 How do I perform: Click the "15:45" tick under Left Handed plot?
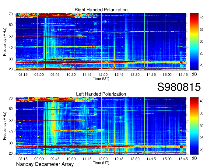(183, 159)
